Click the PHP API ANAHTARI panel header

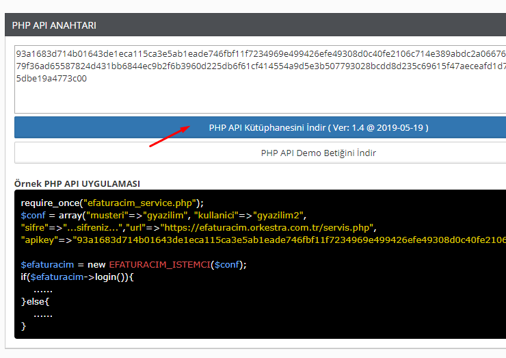(54, 25)
